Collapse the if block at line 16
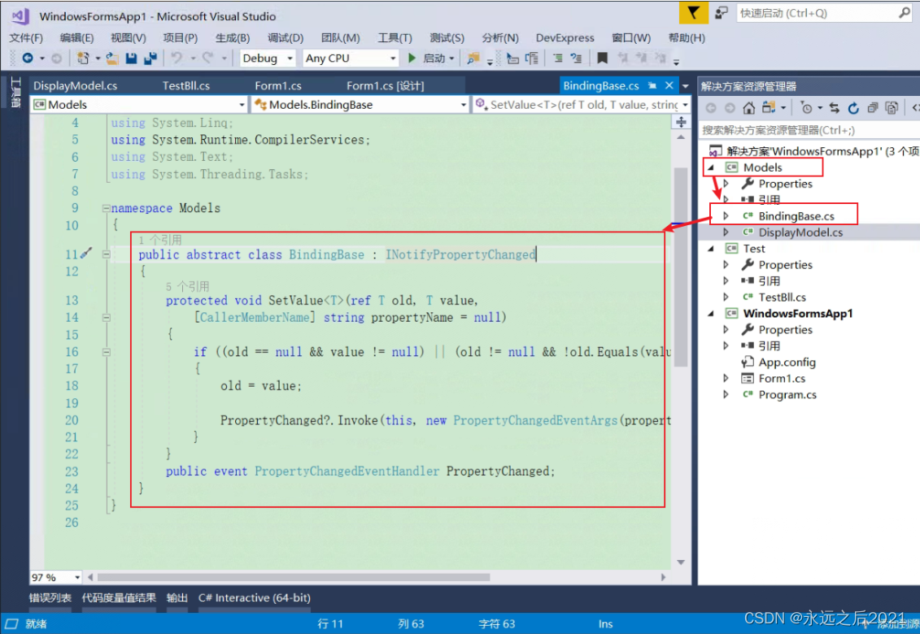Image resolution: width=920 pixels, height=634 pixels. (x=106, y=351)
